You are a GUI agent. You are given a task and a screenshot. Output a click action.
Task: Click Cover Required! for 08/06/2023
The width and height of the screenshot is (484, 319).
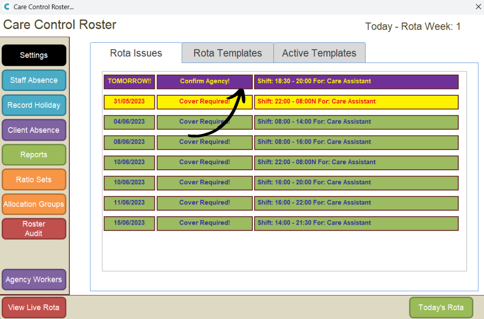pyautogui.click(x=204, y=142)
